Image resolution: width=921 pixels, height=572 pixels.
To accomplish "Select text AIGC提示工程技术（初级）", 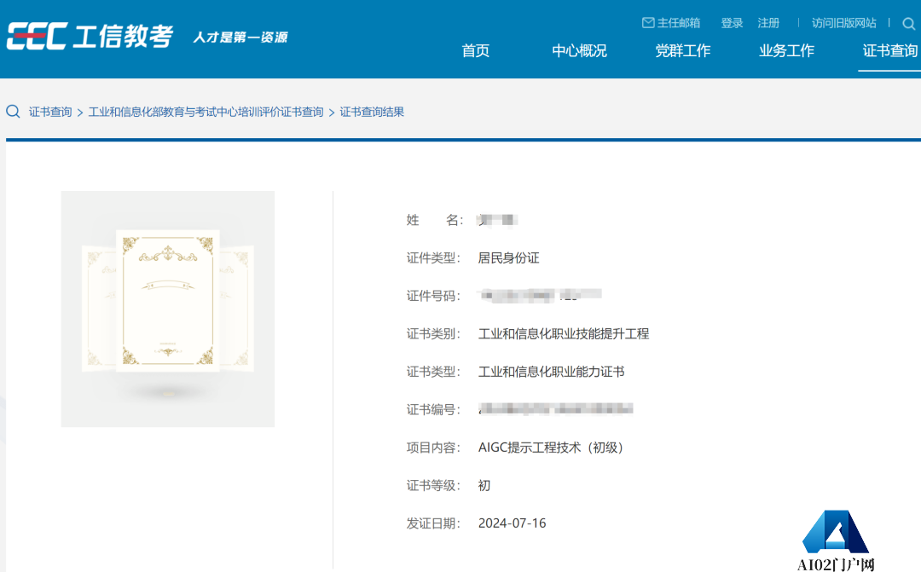I will 551,448.
